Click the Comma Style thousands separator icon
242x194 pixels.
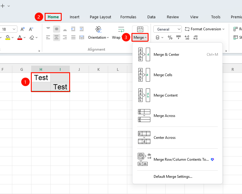point(179,37)
